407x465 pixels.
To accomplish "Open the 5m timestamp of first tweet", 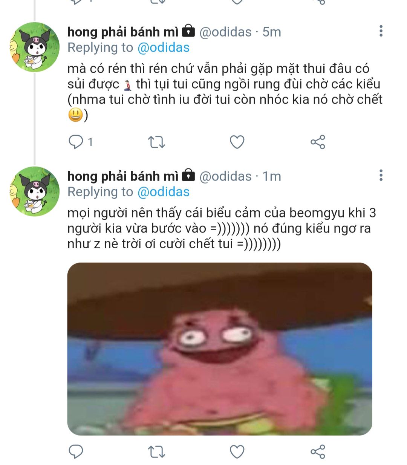I will pyautogui.click(x=272, y=32).
